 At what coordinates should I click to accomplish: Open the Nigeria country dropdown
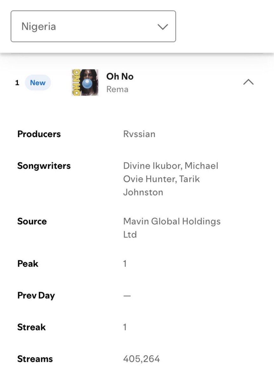(x=93, y=26)
